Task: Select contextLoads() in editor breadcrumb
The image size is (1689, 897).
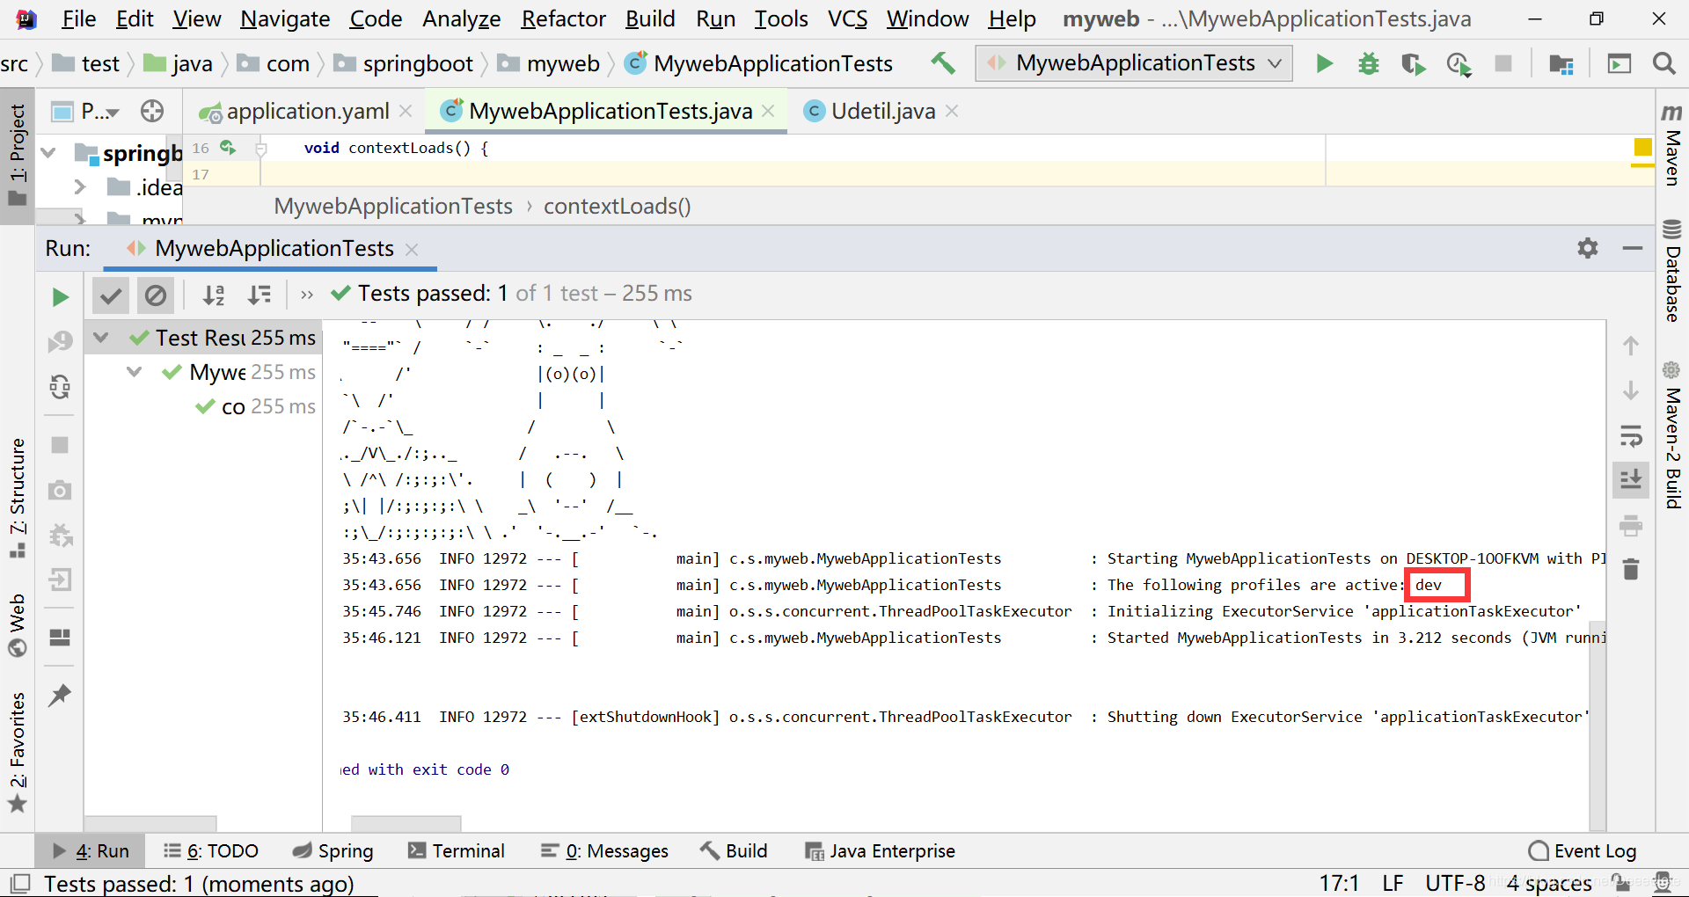Action: pos(617,206)
